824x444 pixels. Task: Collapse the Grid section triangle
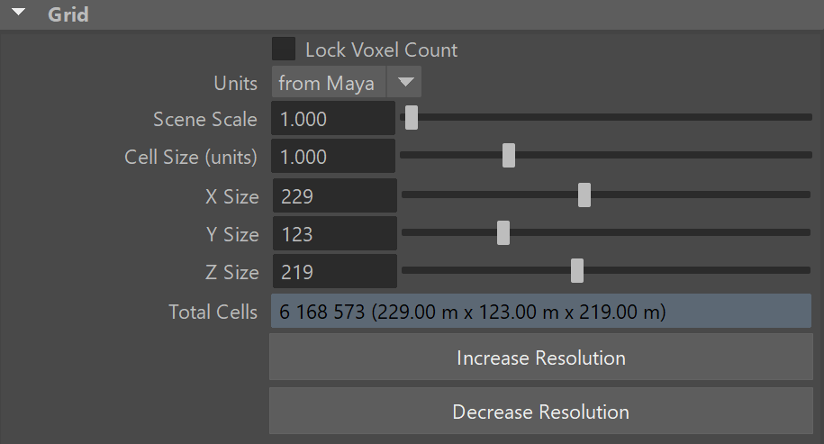pos(18,12)
